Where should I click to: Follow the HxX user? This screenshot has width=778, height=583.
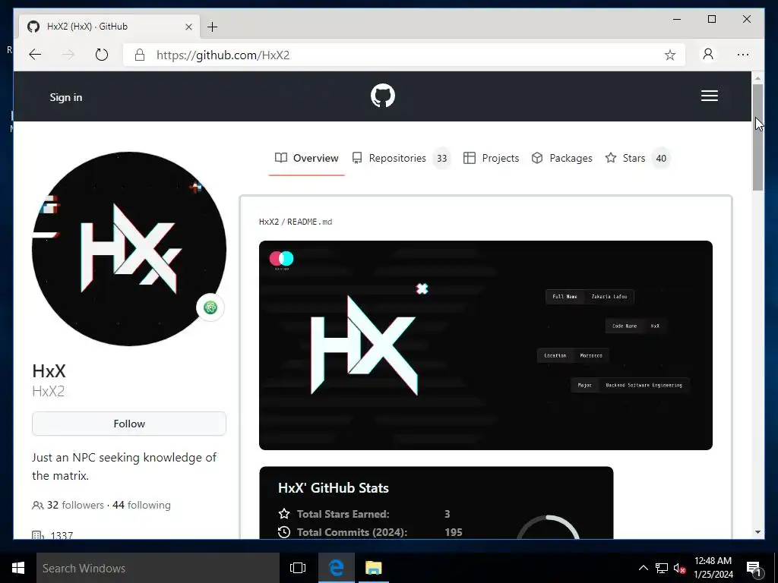coord(129,424)
